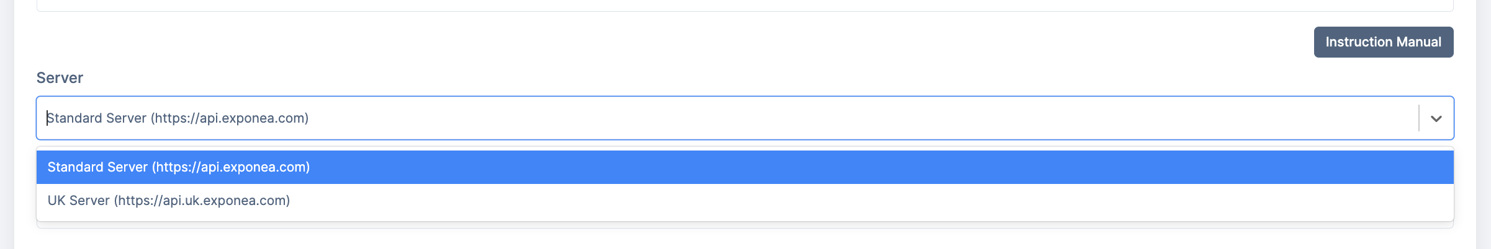Toggle the Server select menu arrow
The image size is (1491, 249).
tap(1436, 118)
